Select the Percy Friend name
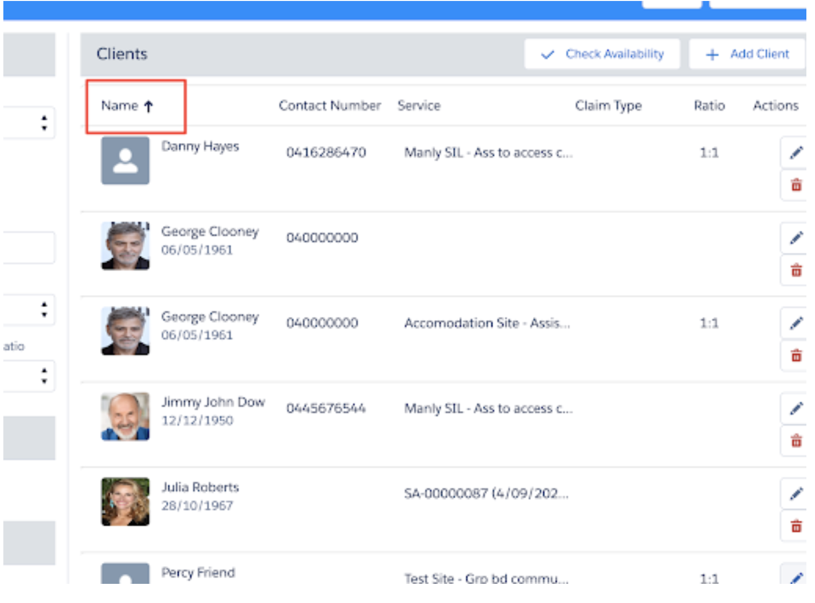815x603 pixels. [198, 572]
